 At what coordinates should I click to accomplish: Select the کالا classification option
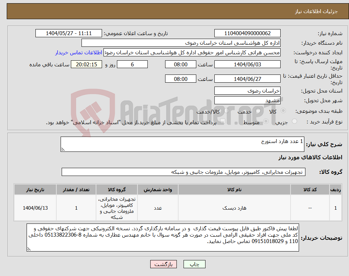[283, 110]
